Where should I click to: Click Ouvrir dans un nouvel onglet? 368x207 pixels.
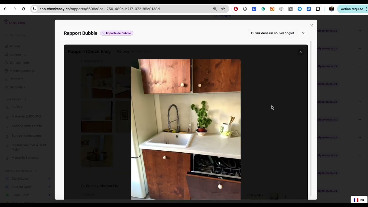273,33
